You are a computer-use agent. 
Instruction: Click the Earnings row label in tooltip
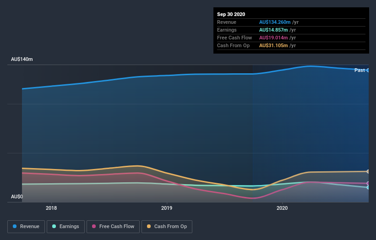pos(227,30)
